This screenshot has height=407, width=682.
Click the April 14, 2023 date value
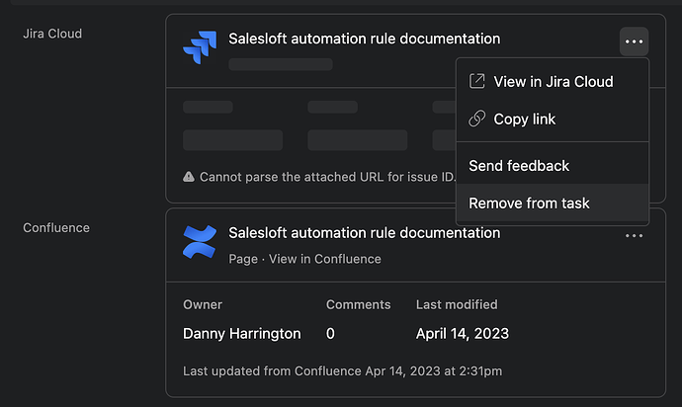(x=463, y=334)
